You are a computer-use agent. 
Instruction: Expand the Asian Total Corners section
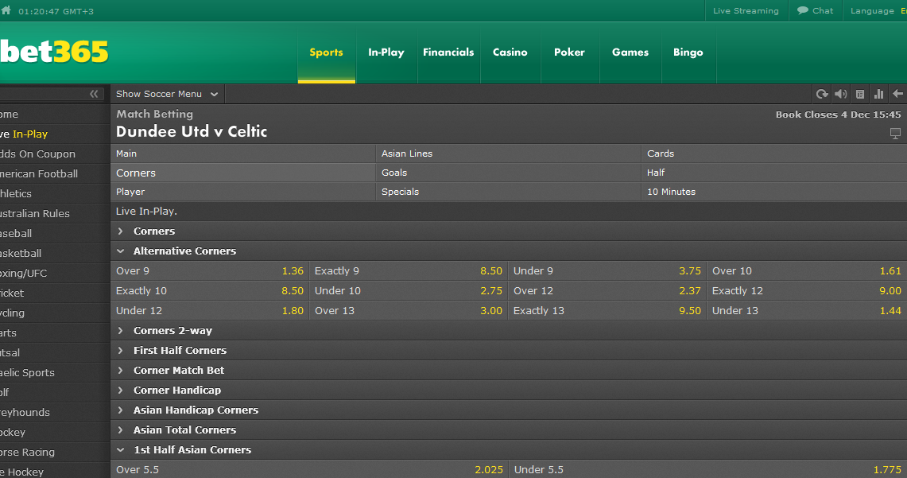pos(509,430)
